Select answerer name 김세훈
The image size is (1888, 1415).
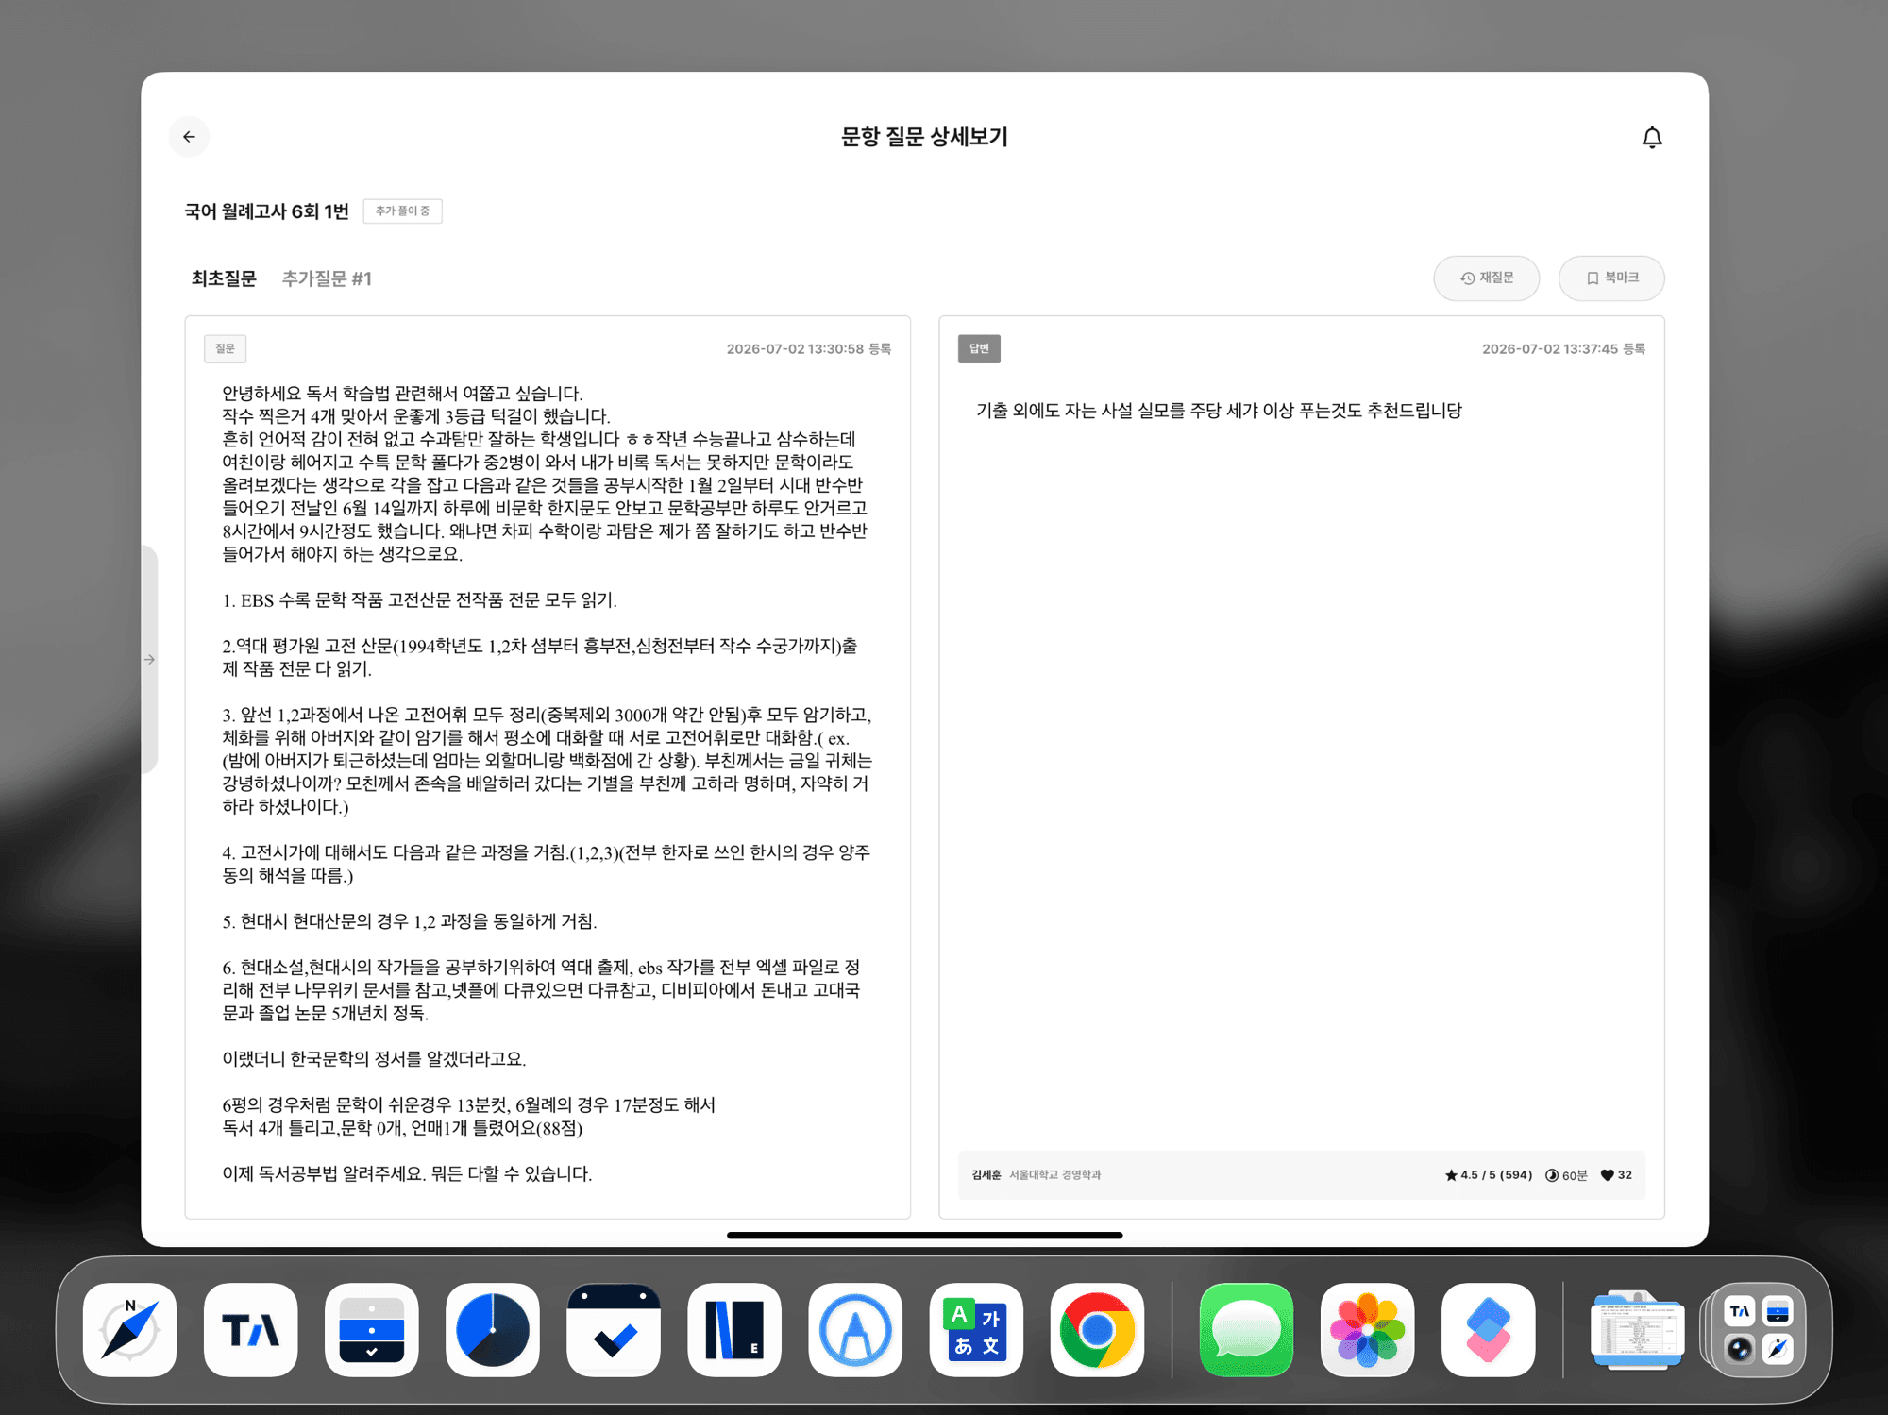986,1175
